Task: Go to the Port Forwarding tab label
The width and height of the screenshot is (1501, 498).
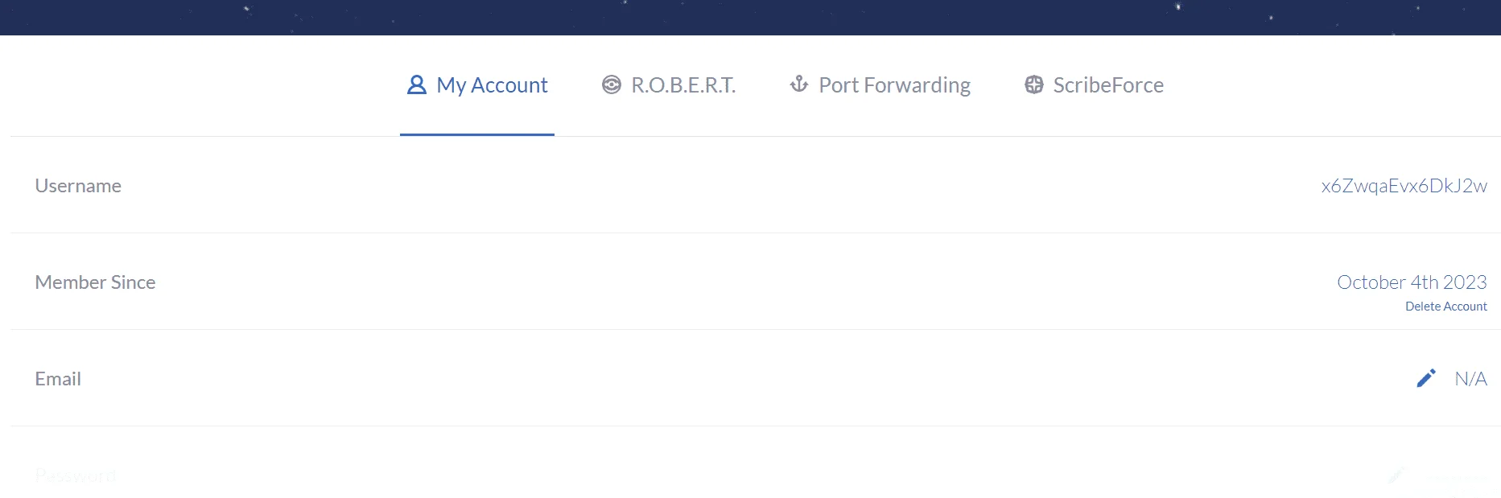Action: coord(894,85)
